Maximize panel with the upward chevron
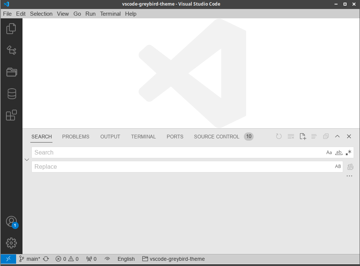 337,136
